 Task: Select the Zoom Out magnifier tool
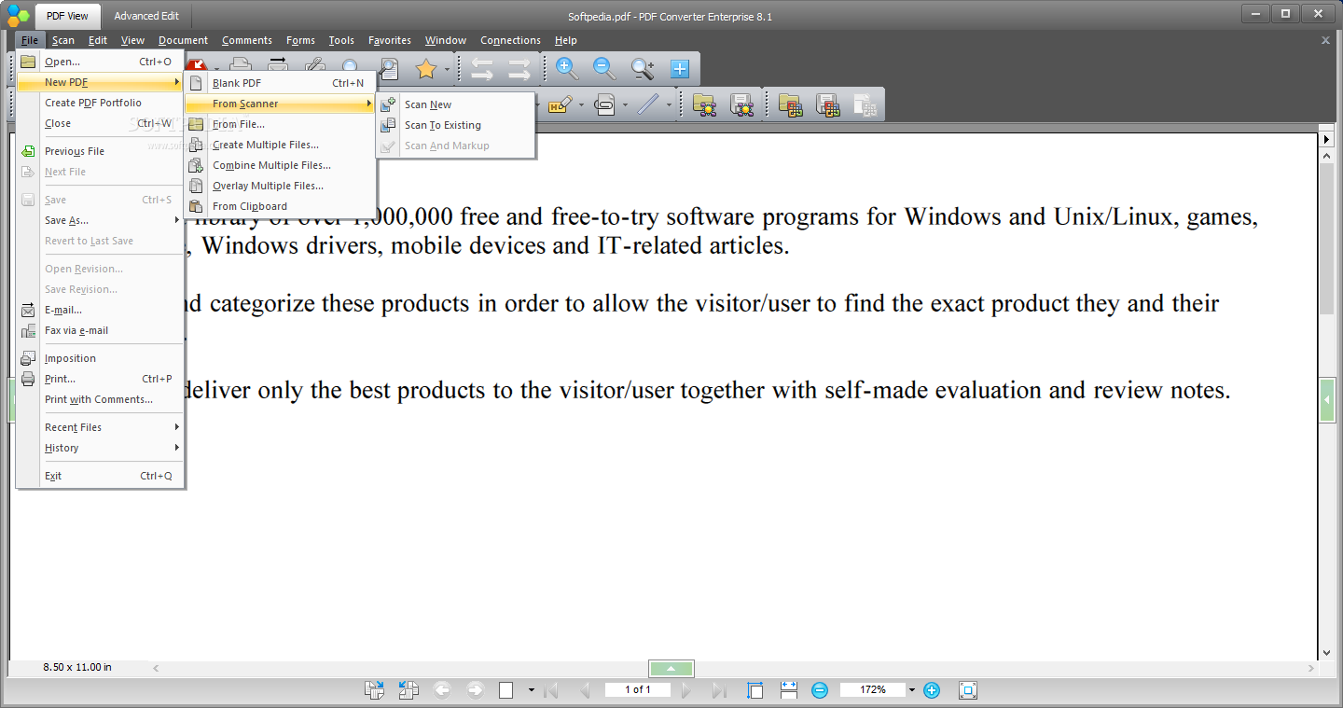click(x=604, y=68)
